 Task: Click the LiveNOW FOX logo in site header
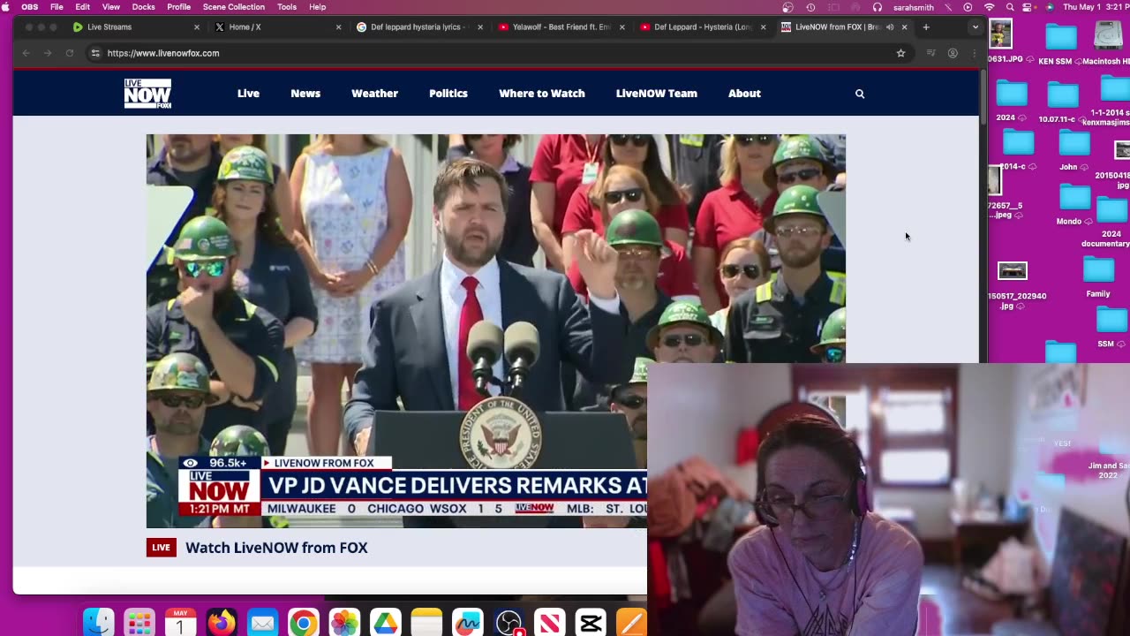point(147,94)
